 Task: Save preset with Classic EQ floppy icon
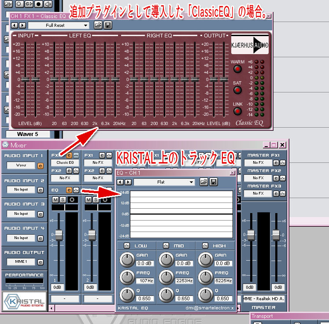(108, 25)
